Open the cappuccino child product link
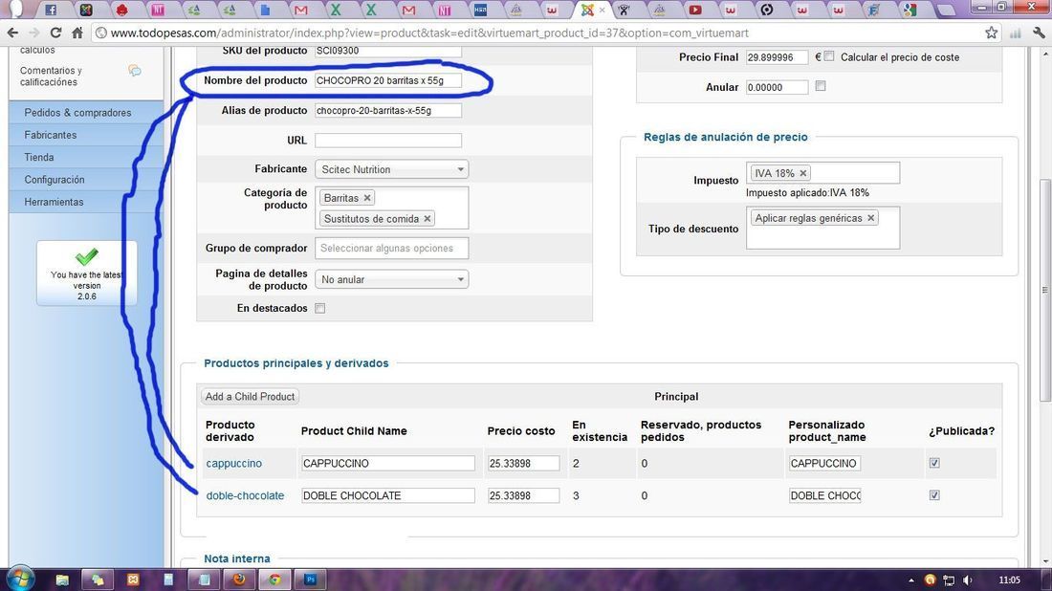The width and height of the screenshot is (1052, 591). pyautogui.click(x=233, y=464)
